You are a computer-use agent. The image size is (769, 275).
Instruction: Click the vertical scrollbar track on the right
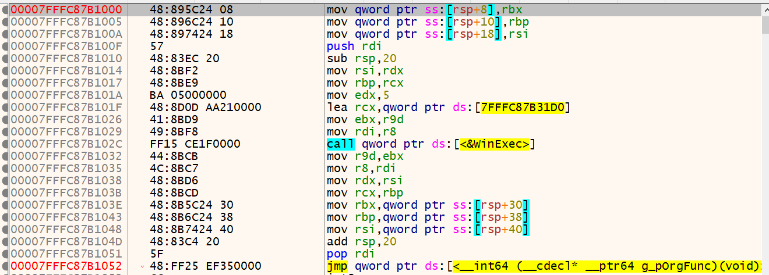764,145
